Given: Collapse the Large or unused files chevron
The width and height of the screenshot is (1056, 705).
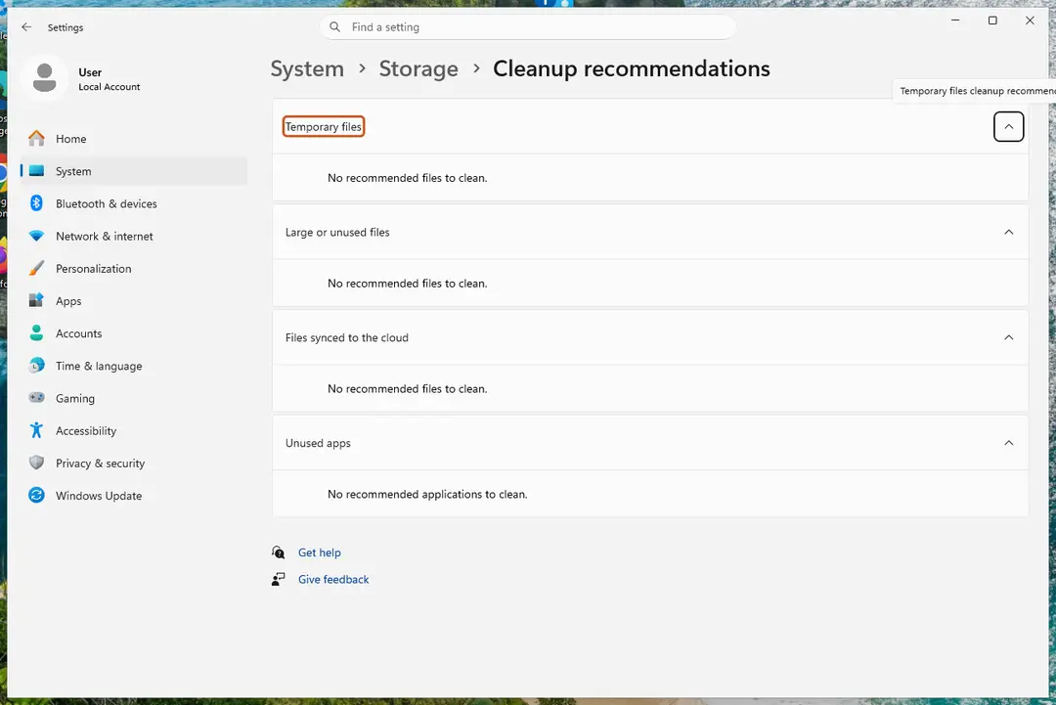Looking at the screenshot, I should [x=1008, y=233].
